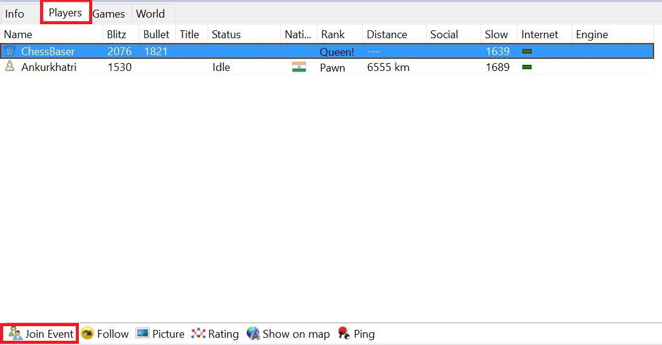Show the Rating graph icon
The height and width of the screenshot is (345, 662).
198,333
